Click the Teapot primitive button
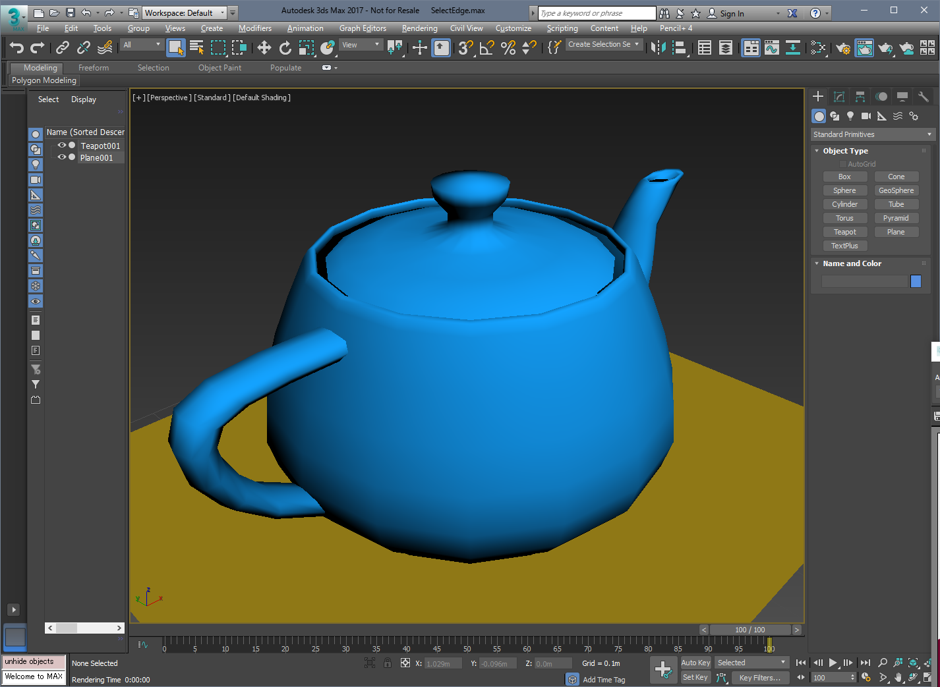Image resolution: width=940 pixels, height=687 pixels. 844,232
